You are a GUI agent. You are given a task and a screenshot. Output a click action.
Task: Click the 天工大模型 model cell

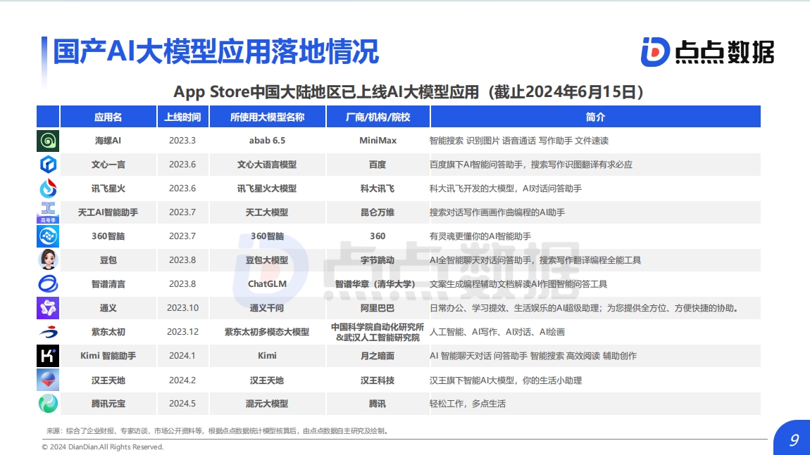tap(268, 212)
